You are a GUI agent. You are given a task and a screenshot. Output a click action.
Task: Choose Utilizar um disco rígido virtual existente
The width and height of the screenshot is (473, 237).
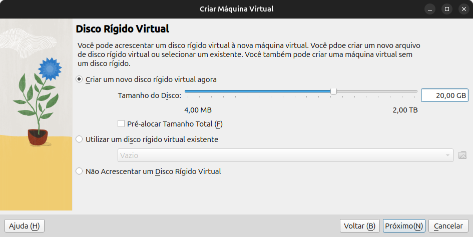click(79, 139)
